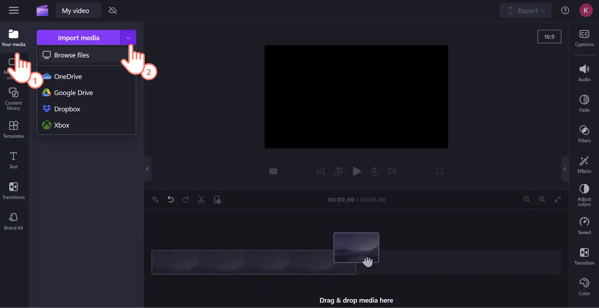Click the Import media button
The image size is (599, 308).
coord(78,38)
